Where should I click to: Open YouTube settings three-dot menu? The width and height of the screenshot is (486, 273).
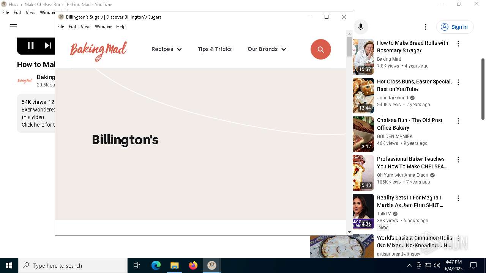(x=426, y=27)
